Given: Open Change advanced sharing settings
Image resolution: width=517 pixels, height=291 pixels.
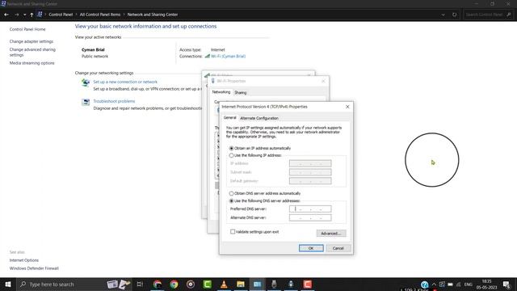Looking at the screenshot, I should [x=32, y=52].
